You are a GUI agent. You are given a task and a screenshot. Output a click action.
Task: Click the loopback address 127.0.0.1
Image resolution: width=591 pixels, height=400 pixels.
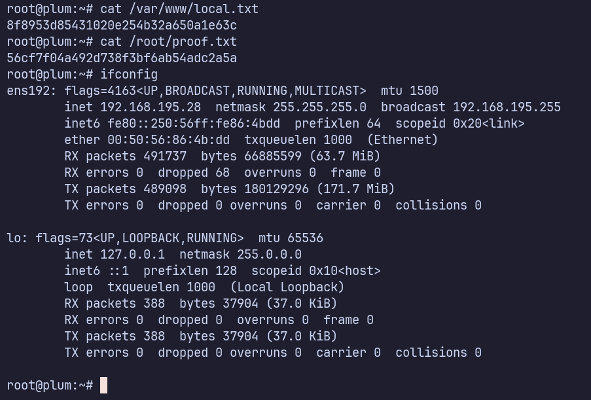[132, 255]
